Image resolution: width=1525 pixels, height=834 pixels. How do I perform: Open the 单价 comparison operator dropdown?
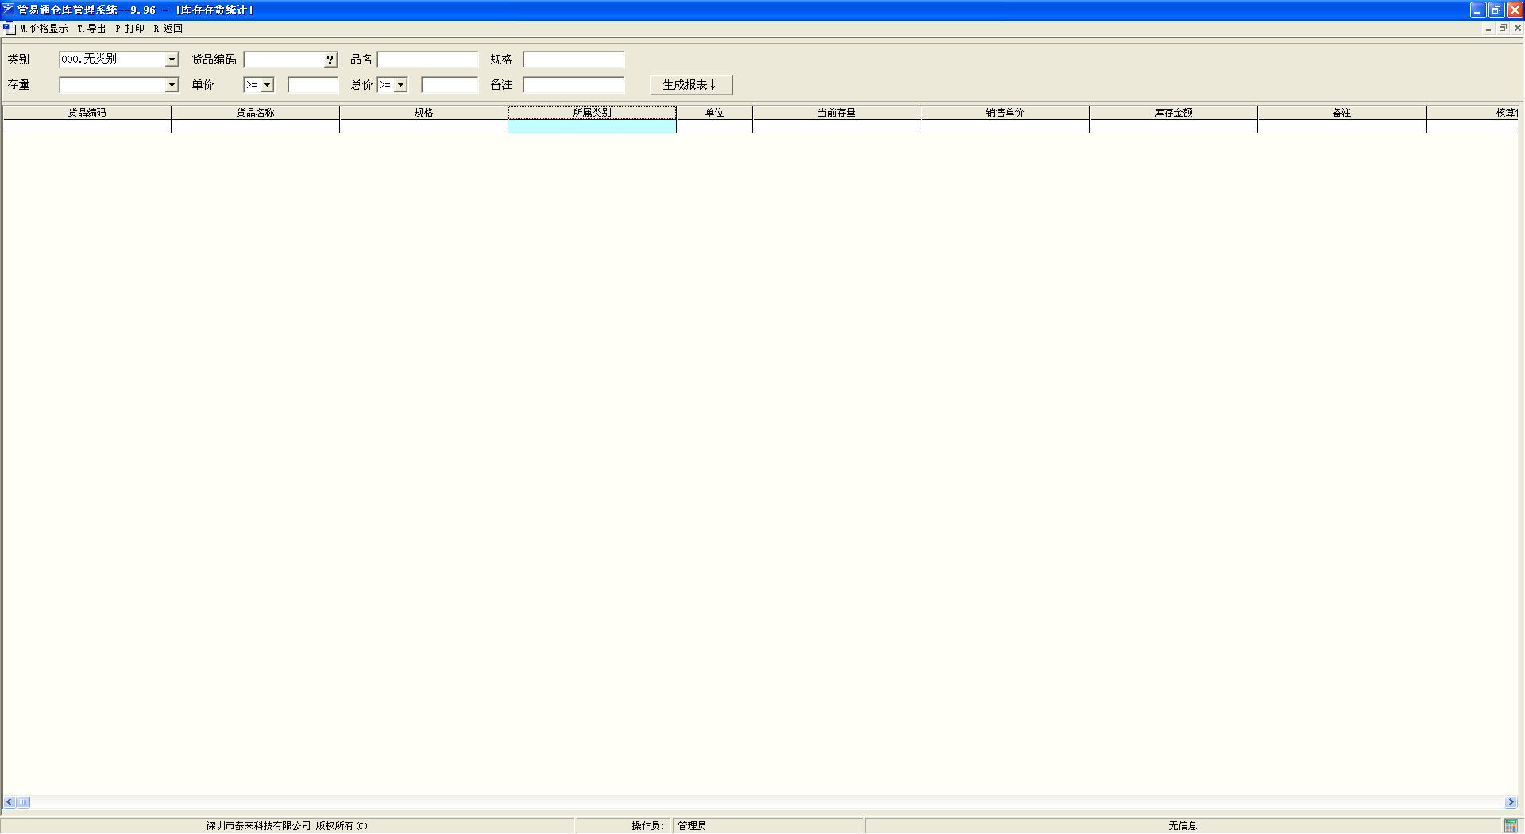coord(268,85)
